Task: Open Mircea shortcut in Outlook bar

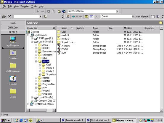Action: (x=13, y=93)
